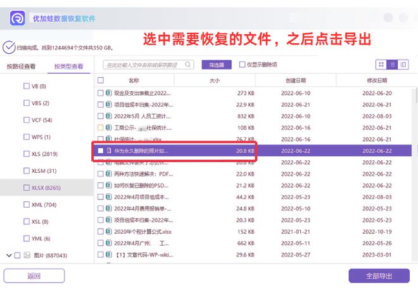Select the WPS (1) type entry
418x299 pixels.
41,137
